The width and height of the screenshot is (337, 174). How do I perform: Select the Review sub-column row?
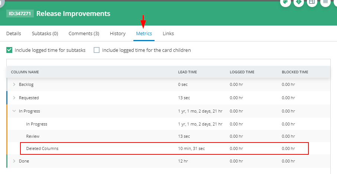[x=33, y=136]
